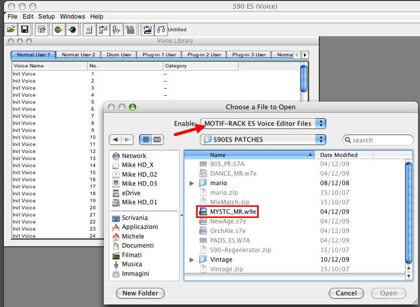Select the mario folder row
This screenshot has height=307, width=420.
[x=294, y=183]
